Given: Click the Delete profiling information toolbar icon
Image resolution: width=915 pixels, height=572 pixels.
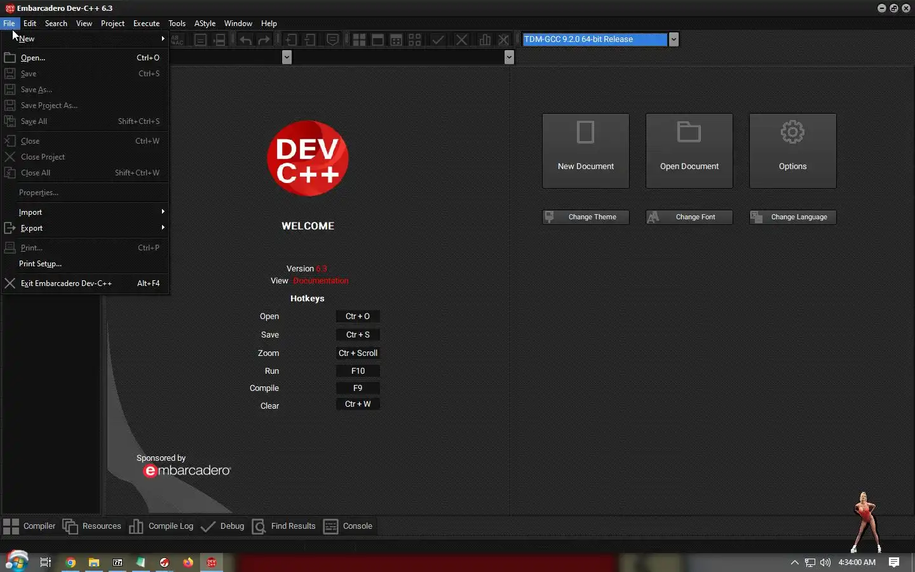Looking at the screenshot, I should 504,40.
